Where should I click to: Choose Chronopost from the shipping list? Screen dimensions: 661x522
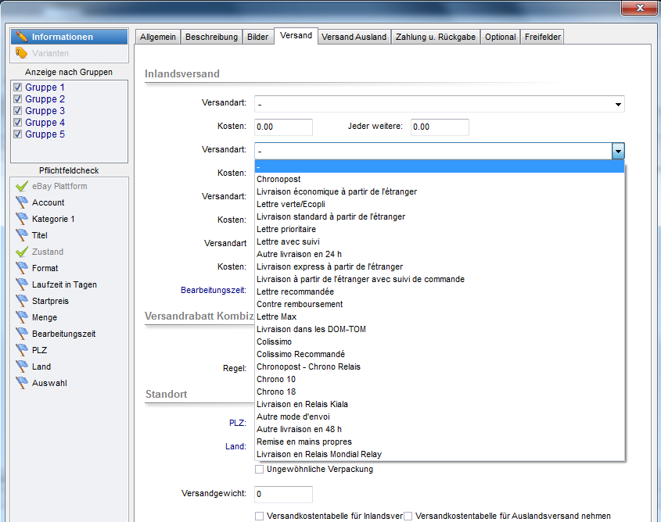tap(278, 179)
